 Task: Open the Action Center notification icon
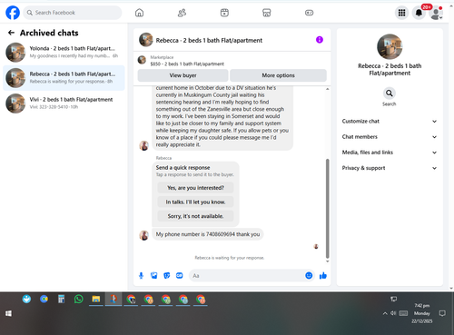click(x=442, y=313)
